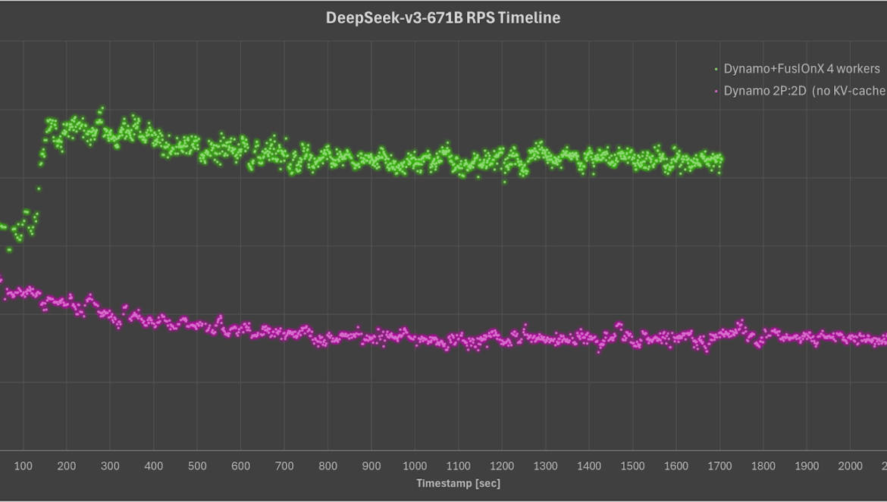Click the 1600 tick label on the x-axis
This screenshot has height=502, width=887.
click(676, 466)
